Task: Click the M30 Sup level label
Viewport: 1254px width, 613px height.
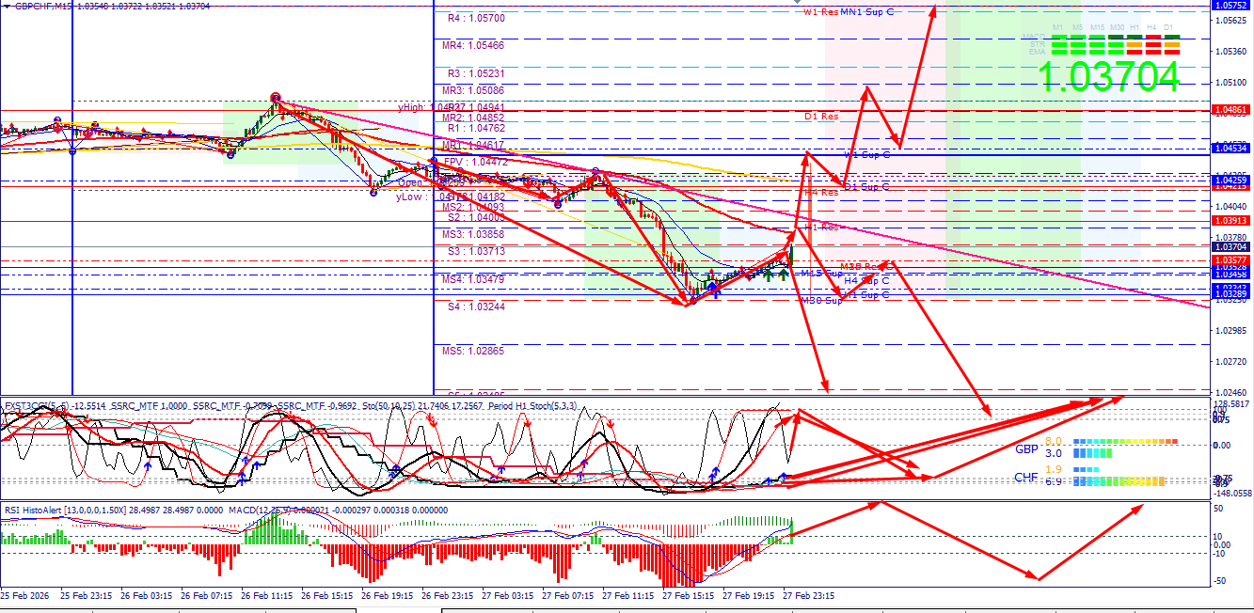Action: coord(821,301)
